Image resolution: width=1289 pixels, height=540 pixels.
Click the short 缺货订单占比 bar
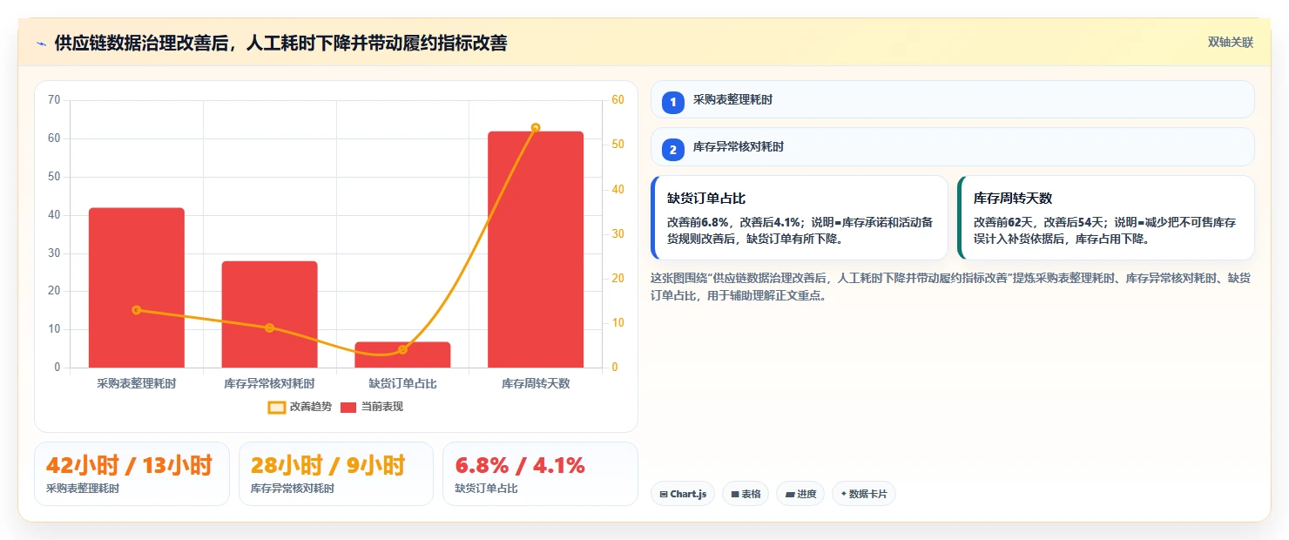click(x=402, y=354)
